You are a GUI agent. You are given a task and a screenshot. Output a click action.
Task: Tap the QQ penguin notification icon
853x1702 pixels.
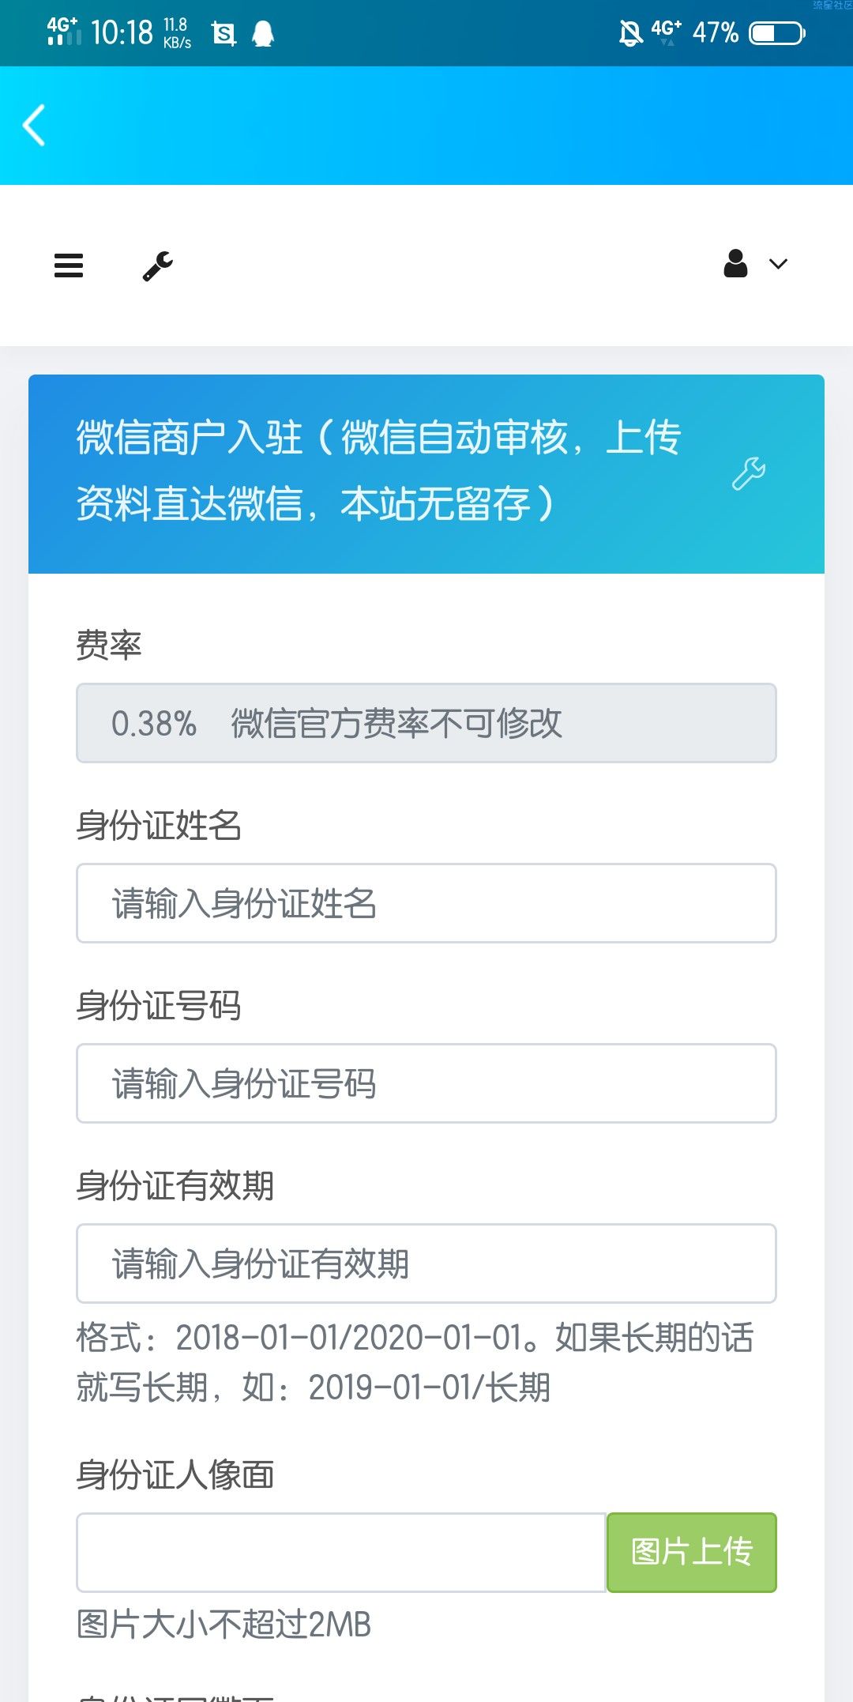click(x=263, y=33)
